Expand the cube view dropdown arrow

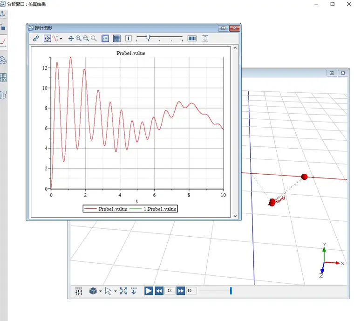click(100, 291)
